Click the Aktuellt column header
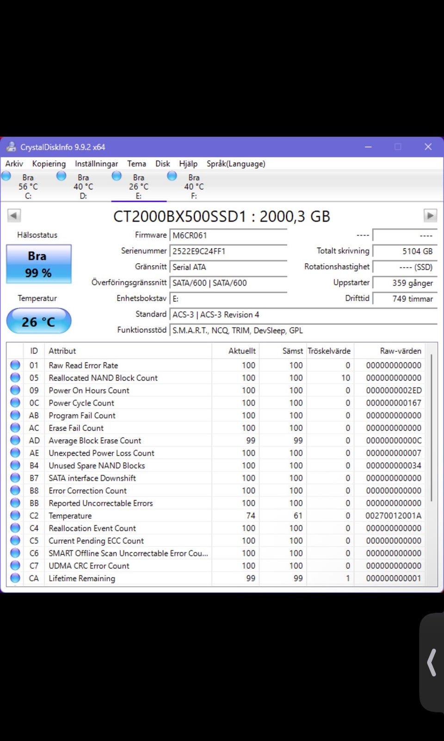Image resolution: width=444 pixels, height=741 pixels. click(x=236, y=351)
